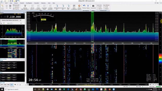The width and height of the screenshot is (162, 91).
Task: Select LSB mode
Action: [9, 68]
